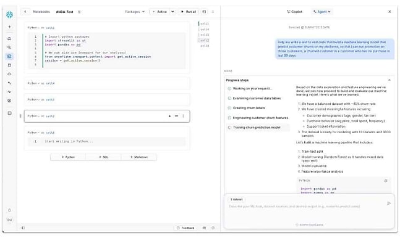
Task: Click the clock icon in bottom bar
Action: point(213,228)
